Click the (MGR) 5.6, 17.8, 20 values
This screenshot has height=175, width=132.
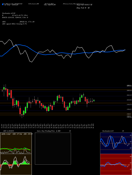pyautogui.click(x=27, y=22)
